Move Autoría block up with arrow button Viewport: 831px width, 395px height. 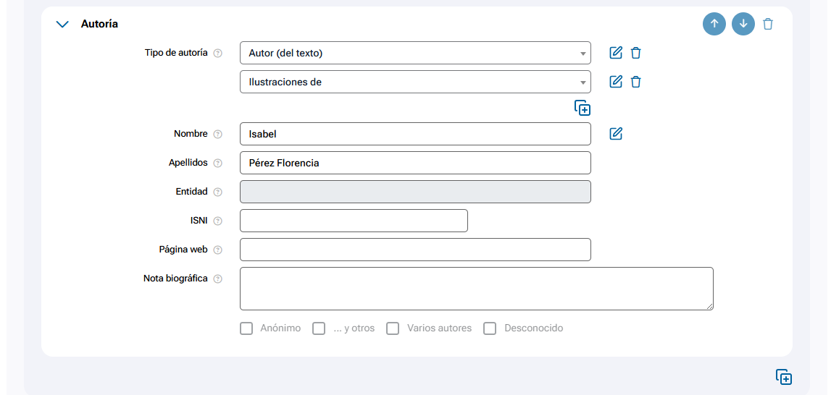point(714,24)
